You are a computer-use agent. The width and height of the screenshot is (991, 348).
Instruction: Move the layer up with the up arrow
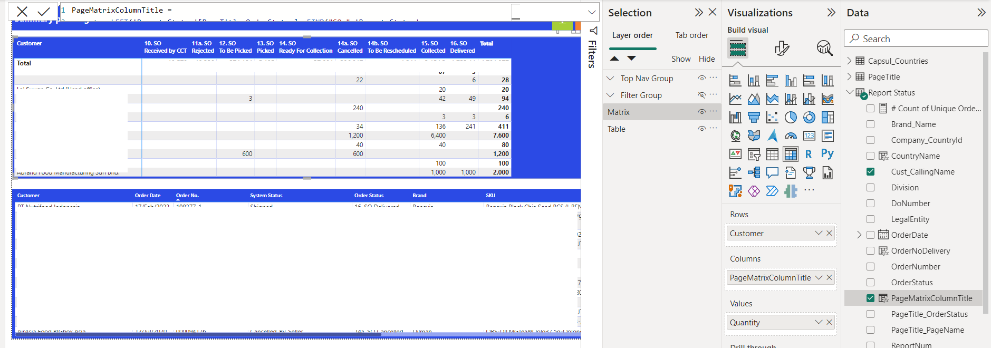click(x=614, y=59)
